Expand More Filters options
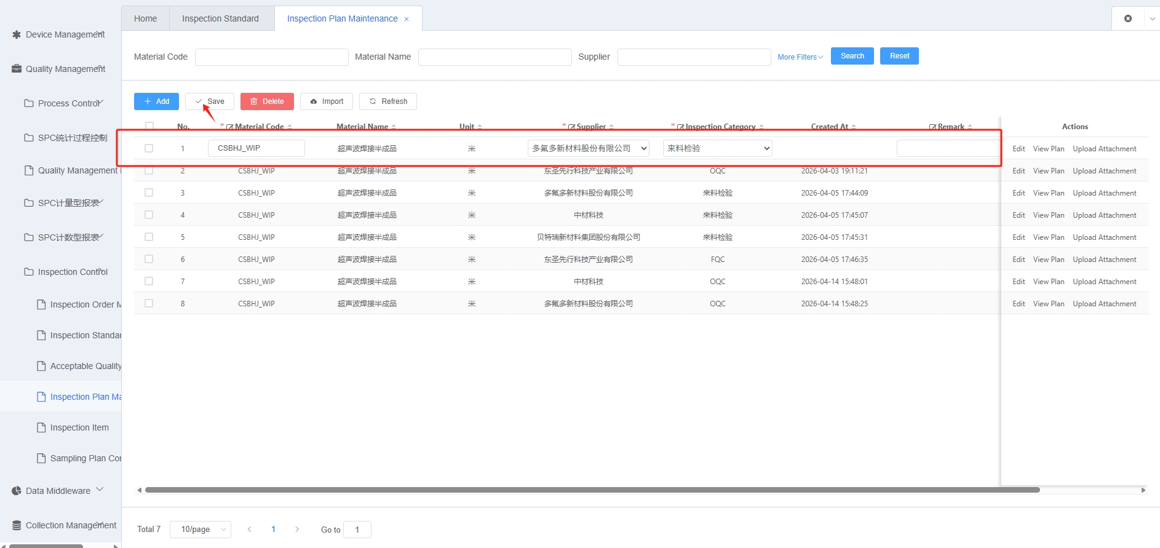 (800, 57)
